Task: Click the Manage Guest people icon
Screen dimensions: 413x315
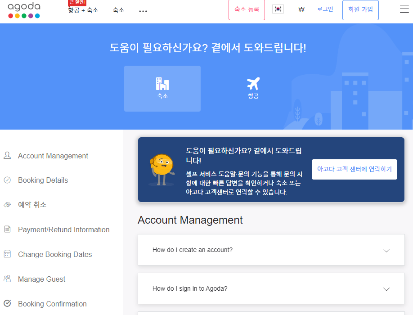Action: pyautogui.click(x=7, y=279)
